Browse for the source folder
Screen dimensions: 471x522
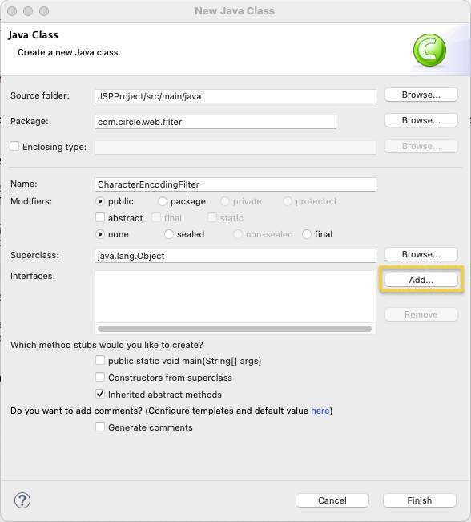421,95
